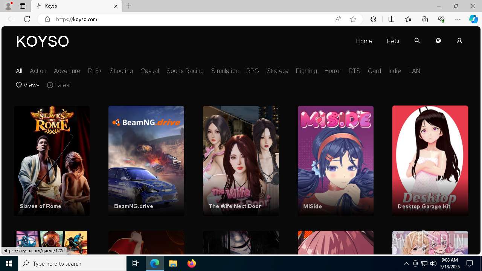
Task: Filter games by LAN category
Action: pyautogui.click(x=414, y=71)
